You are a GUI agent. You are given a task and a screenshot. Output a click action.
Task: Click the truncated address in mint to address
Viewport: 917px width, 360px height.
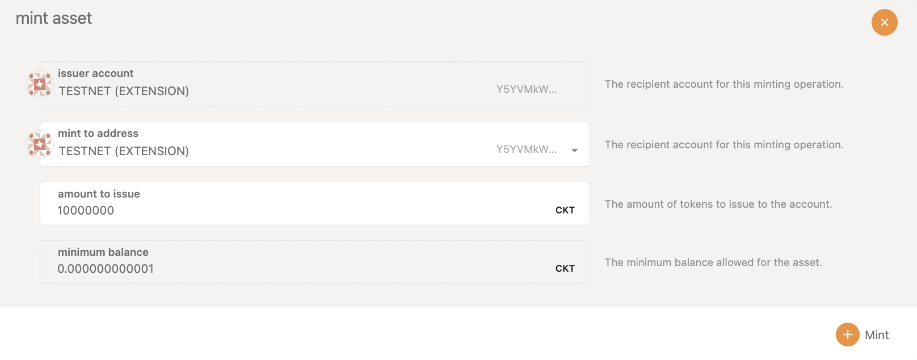(526, 149)
